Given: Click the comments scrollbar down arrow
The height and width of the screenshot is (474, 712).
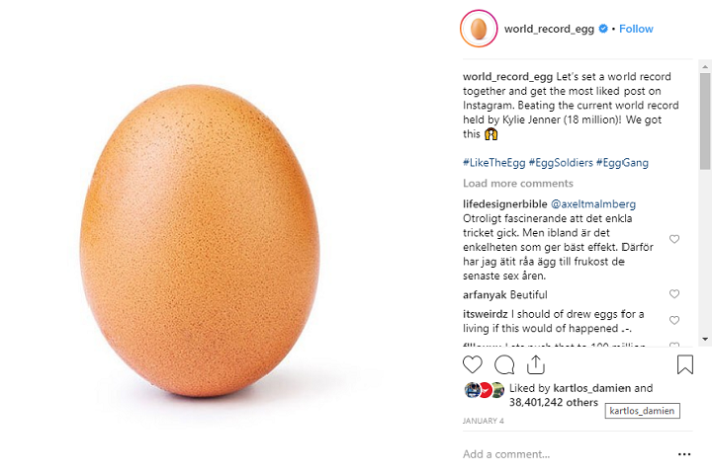Looking at the screenshot, I should [x=705, y=337].
